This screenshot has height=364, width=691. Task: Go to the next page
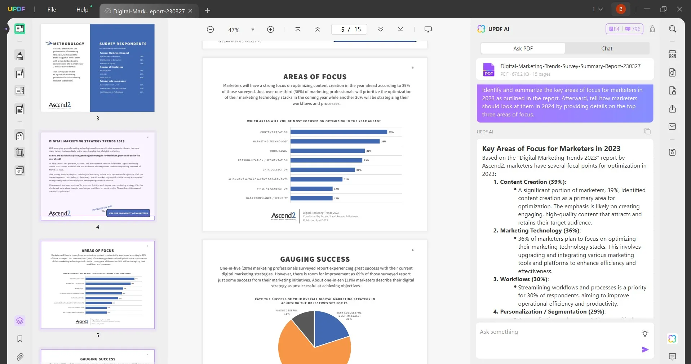pos(381,29)
